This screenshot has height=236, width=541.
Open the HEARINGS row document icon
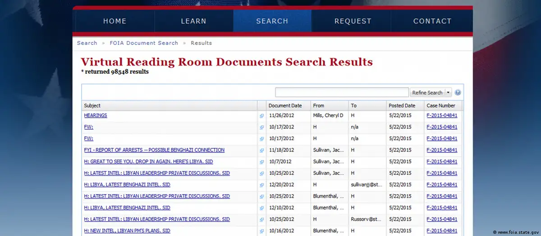261,116
